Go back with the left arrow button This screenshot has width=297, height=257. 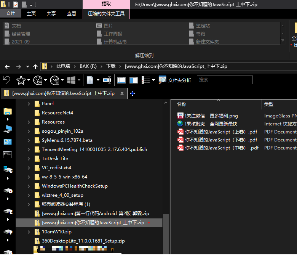[x=7, y=66]
